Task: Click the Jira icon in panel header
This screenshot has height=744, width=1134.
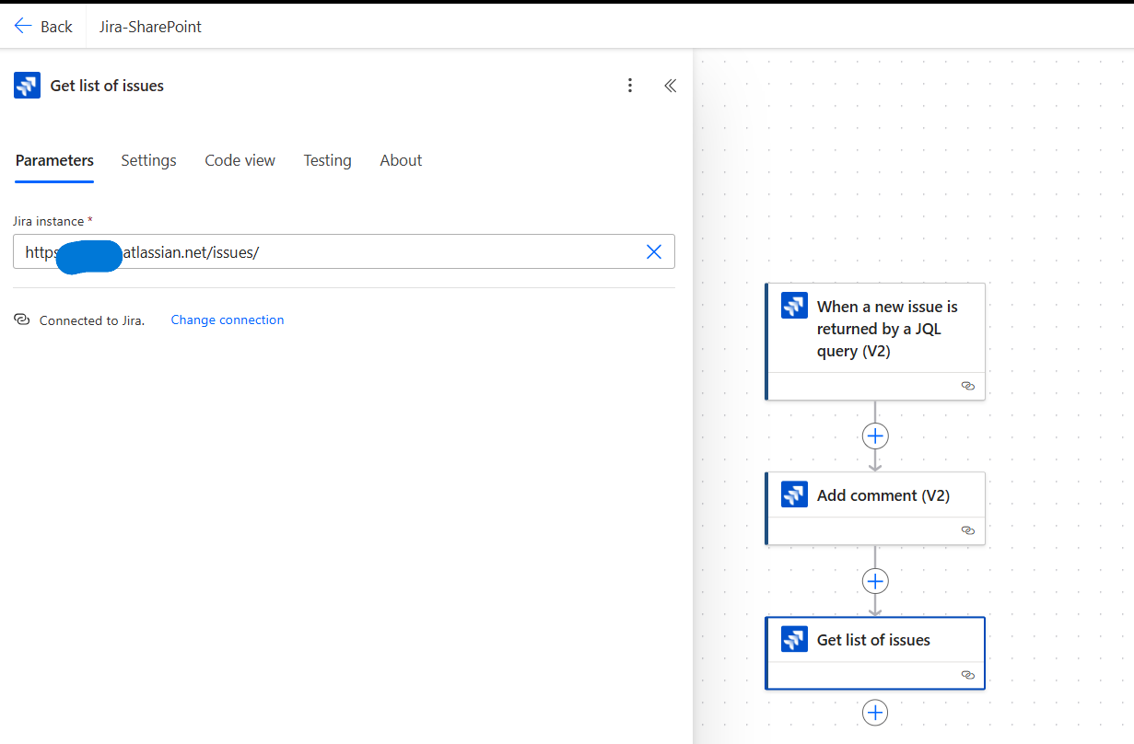Action: [27, 86]
